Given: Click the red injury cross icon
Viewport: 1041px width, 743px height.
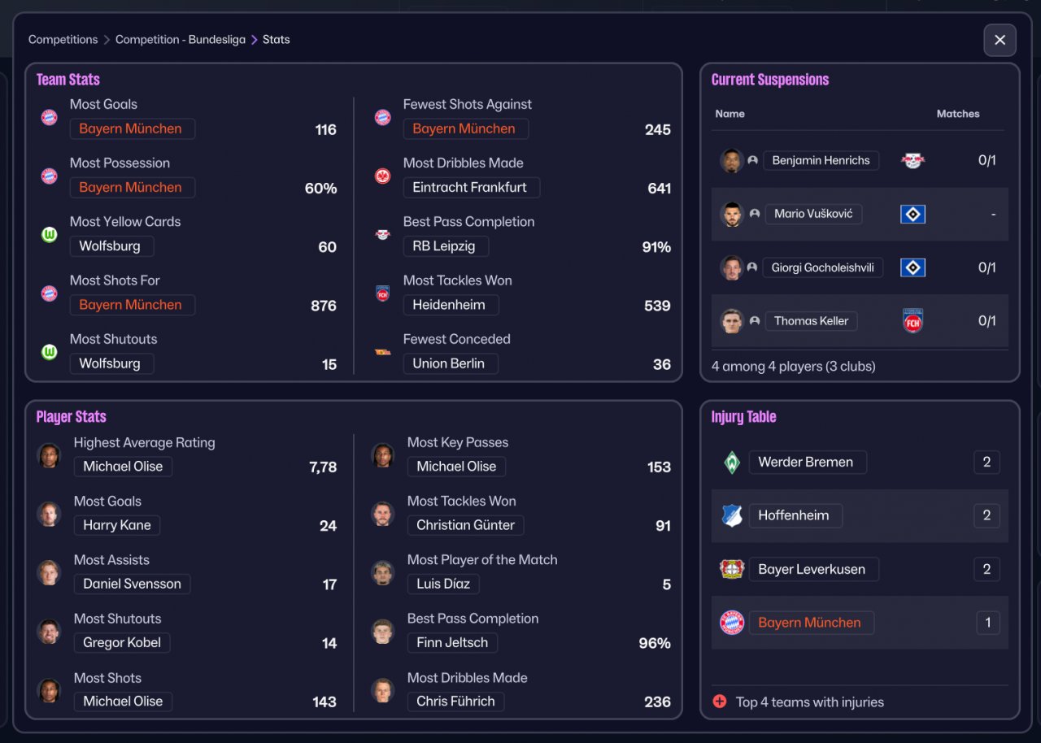Looking at the screenshot, I should tap(720, 702).
